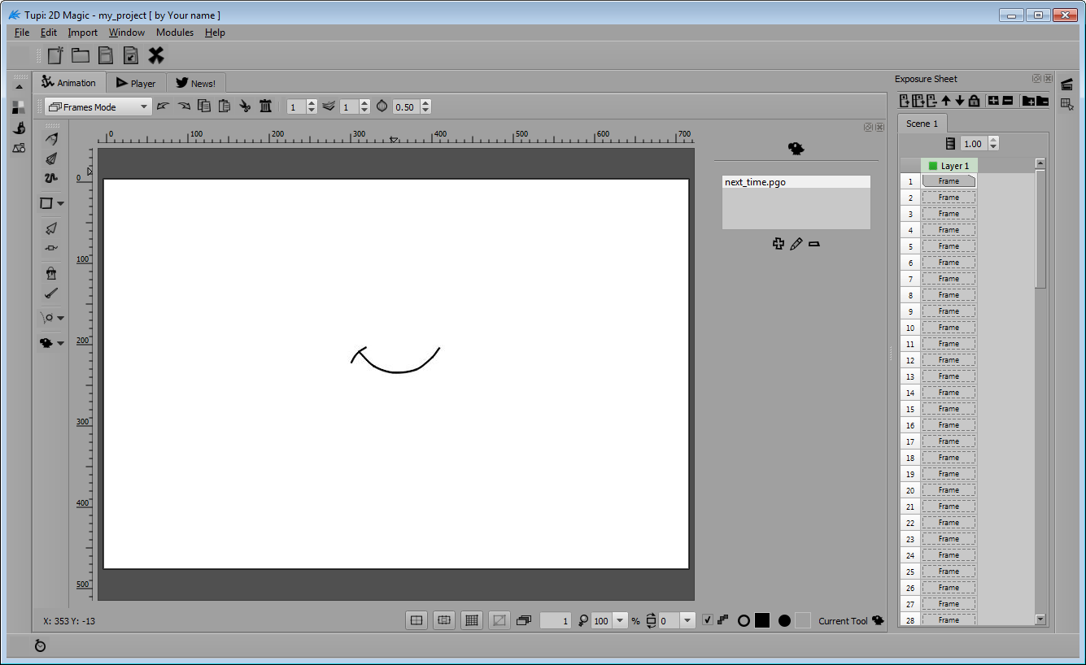Move frame up with the up arrow
This screenshot has width=1086, height=665.
(945, 101)
